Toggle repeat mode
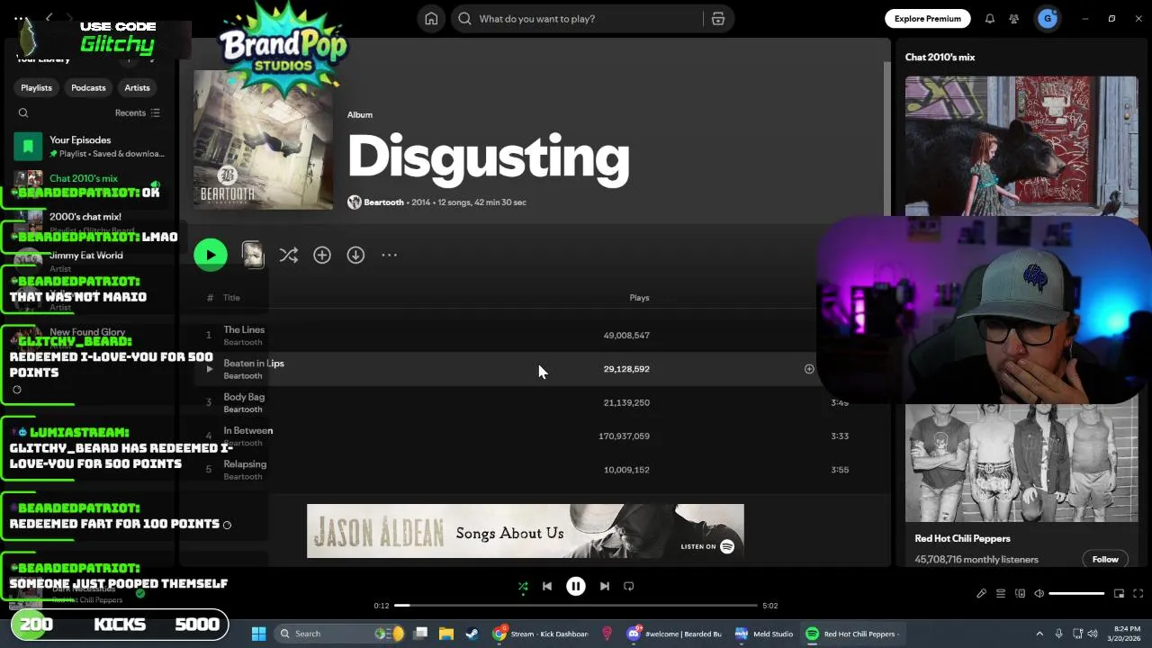This screenshot has height=648, width=1152. point(629,587)
